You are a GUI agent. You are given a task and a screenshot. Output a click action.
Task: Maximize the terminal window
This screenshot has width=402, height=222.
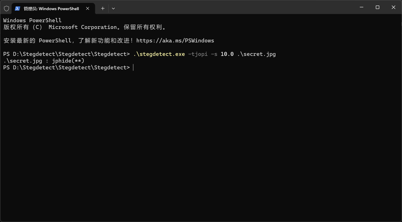pyautogui.click(x=378, y=7)
